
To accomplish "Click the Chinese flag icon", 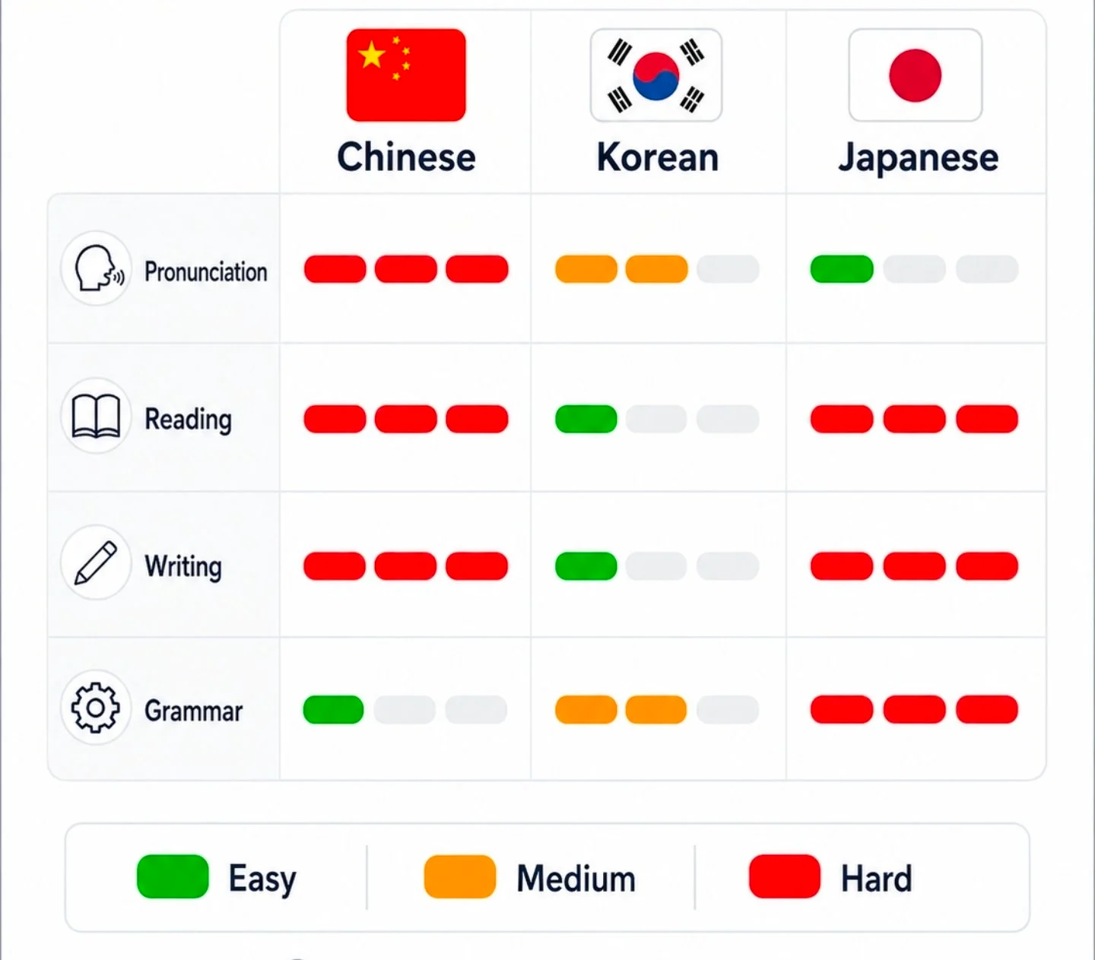I will pos(406,75).
